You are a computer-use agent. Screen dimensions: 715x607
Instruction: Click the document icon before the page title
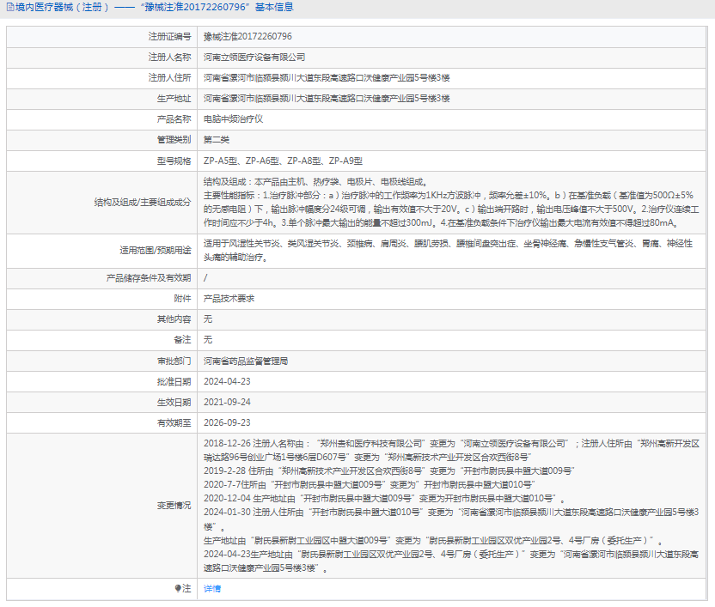tap(10, 7)
